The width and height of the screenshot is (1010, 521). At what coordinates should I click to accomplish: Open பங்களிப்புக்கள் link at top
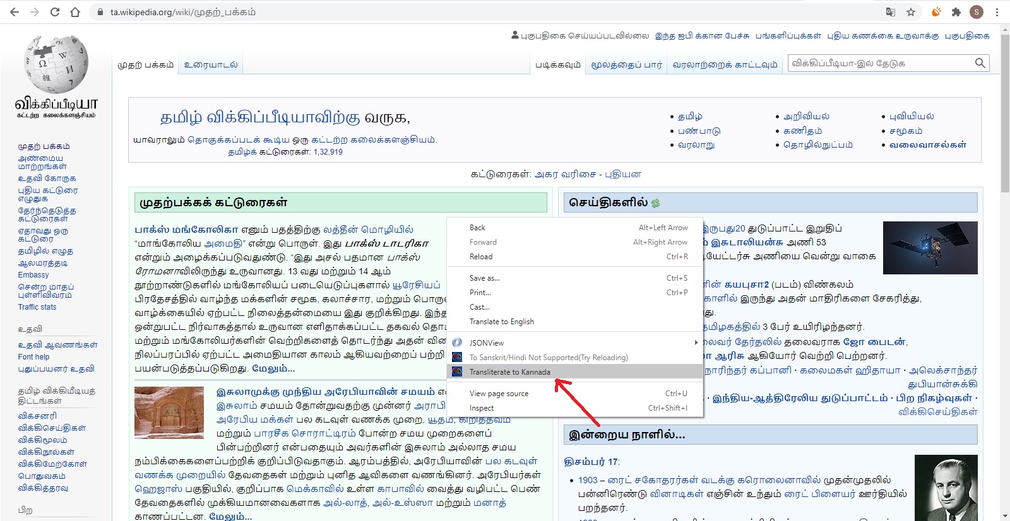(788, 36)
